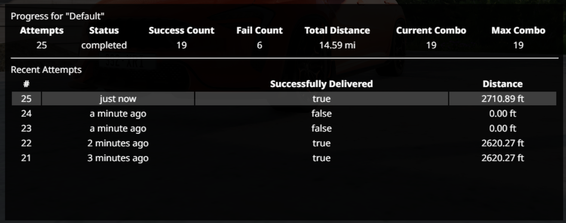
Task: Click the Progress for "Default" title
Action: click(58, 16)
